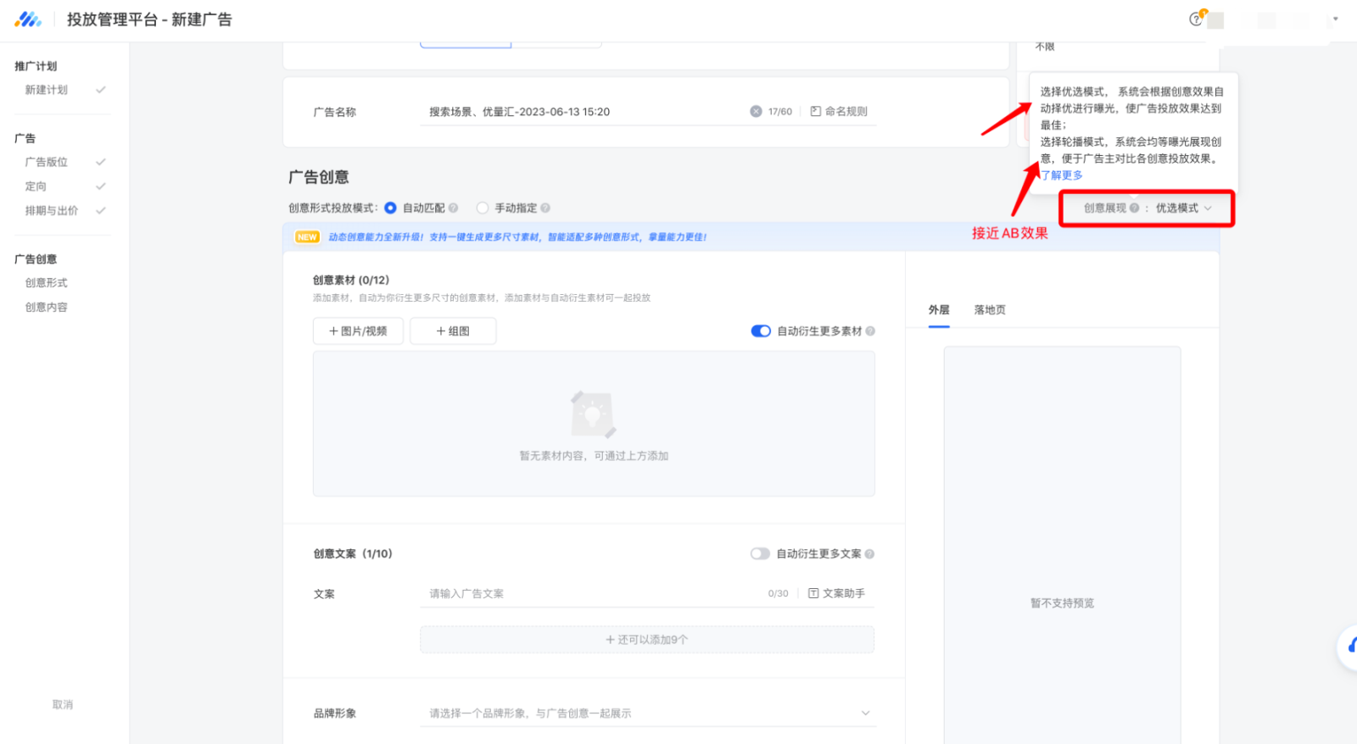Click top-right help question icon

pyautogui.click(x=1196, y=19)
